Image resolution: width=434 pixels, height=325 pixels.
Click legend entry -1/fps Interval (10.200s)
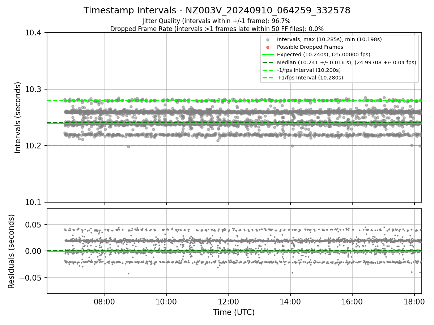(309, 70)
